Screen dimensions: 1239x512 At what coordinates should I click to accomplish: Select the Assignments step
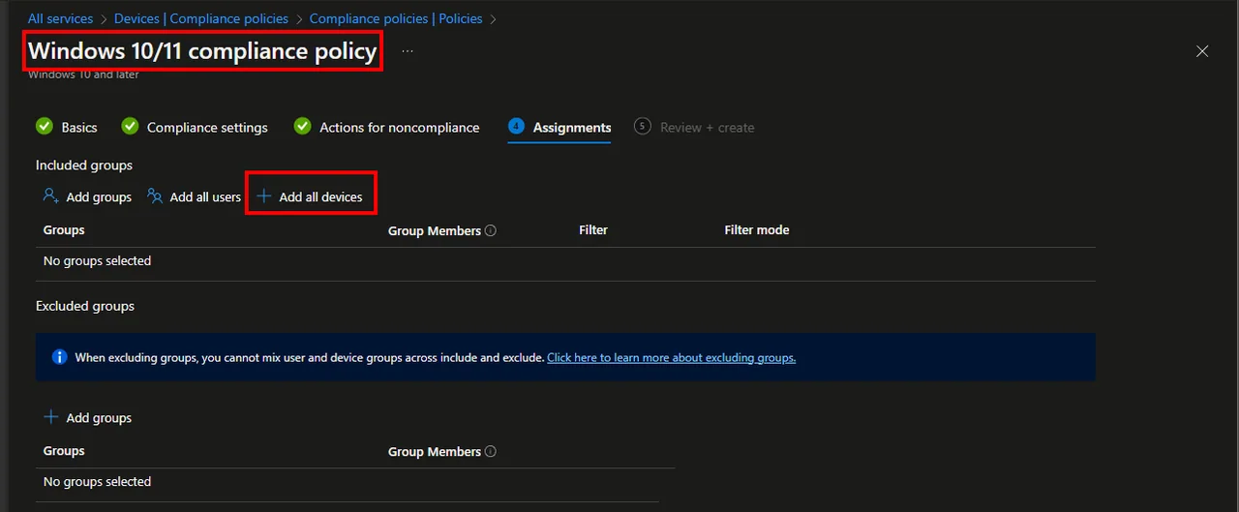[572, 128]
